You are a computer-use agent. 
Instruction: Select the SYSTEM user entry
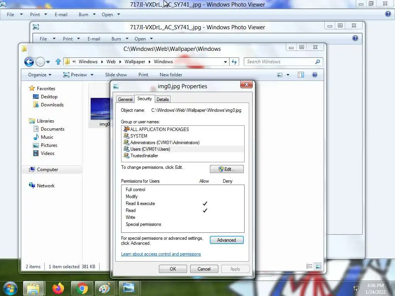click(138, 136)
